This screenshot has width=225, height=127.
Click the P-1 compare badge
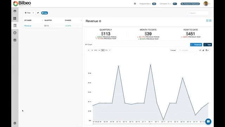(x=175, y=4)
